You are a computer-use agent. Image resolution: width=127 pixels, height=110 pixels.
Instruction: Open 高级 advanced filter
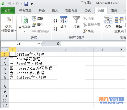[88, 31]
